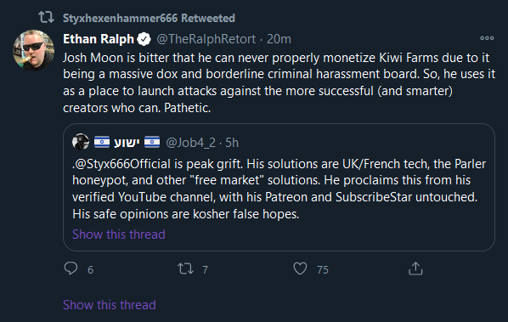Open the three-dot more options menu
This screenshot has width=508, height=322.
(x=487, y=38)
